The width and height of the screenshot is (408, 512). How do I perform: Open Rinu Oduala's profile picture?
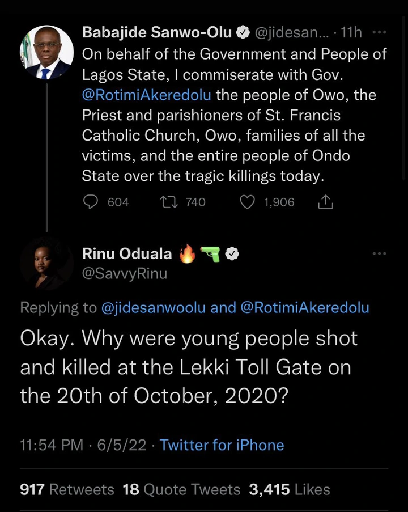[x=47, y=264]
